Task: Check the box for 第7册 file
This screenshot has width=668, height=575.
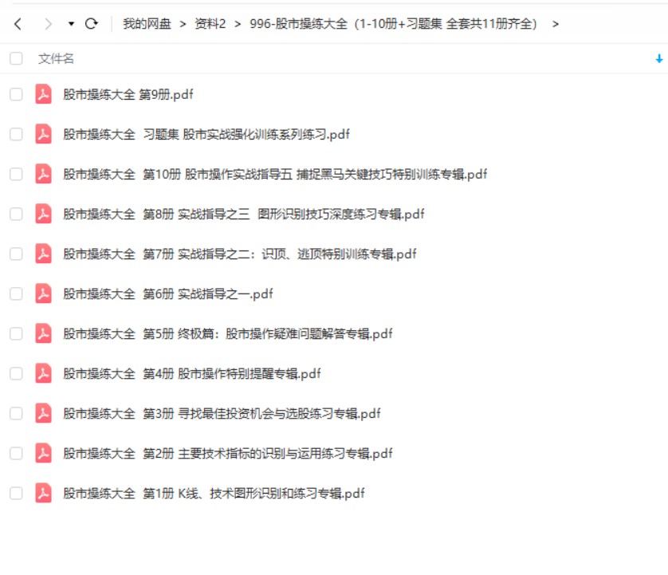Action: (x=16, y=254)
